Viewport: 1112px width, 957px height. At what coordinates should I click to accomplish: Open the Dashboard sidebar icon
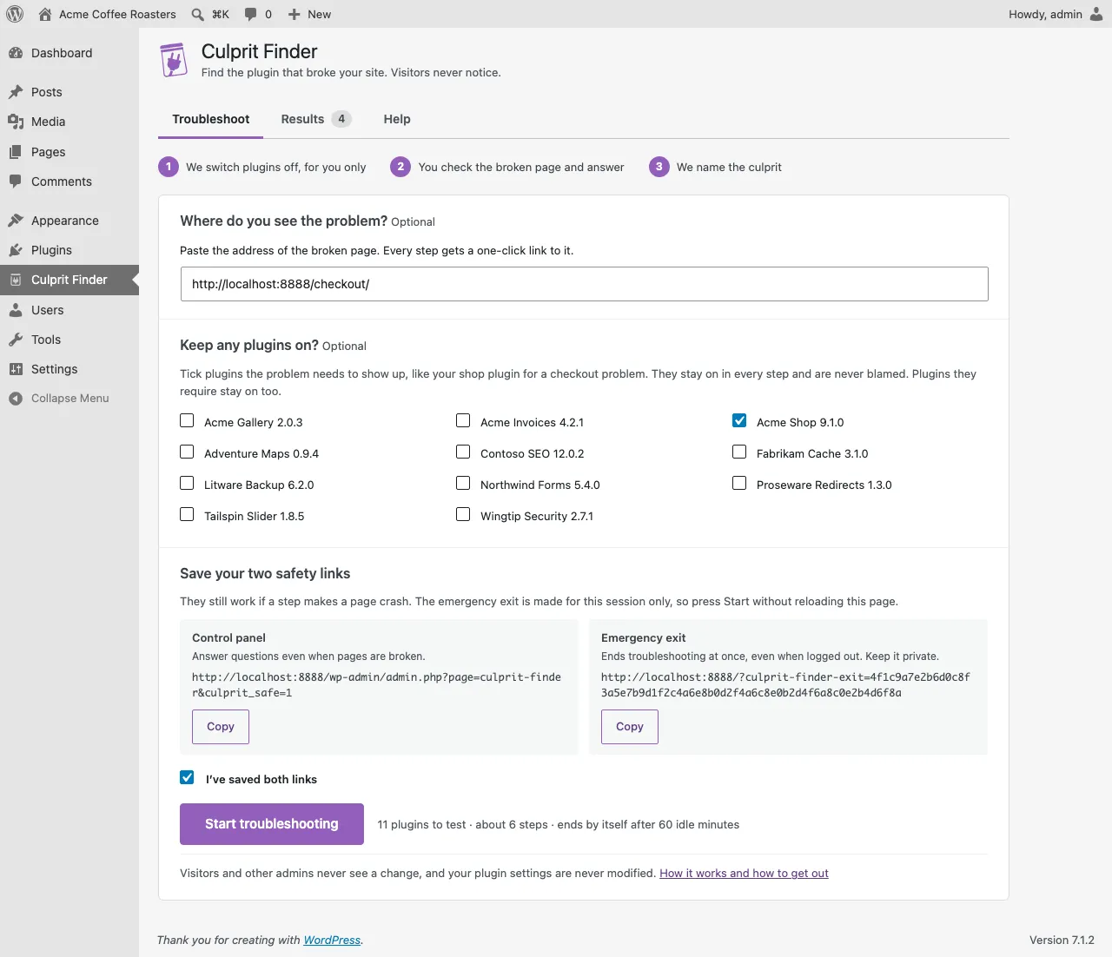point(16,53)
